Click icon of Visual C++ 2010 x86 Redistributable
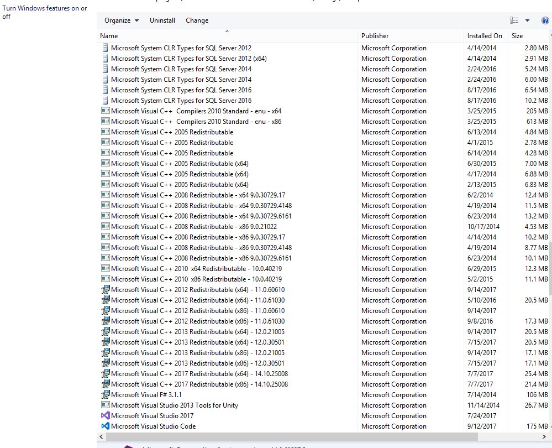552x448 pixels. pyautogui.click(x=105, y=279)
